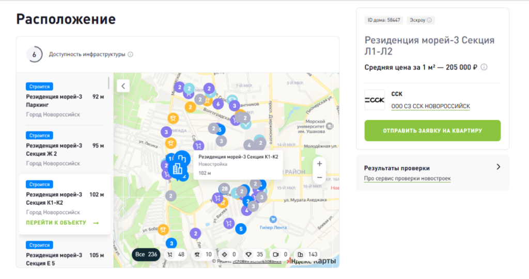Click the orange education marker near ул. Бобр
The width and height of the screenshot is (529, 279).
(x=163, y=230)
